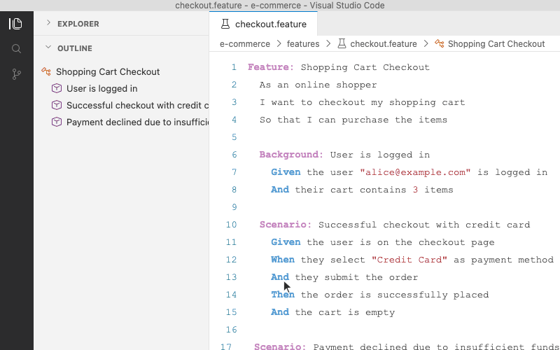
Task: Click cube icon next to User is logged in
Action: pyautogui.click(x=57, y=88)
